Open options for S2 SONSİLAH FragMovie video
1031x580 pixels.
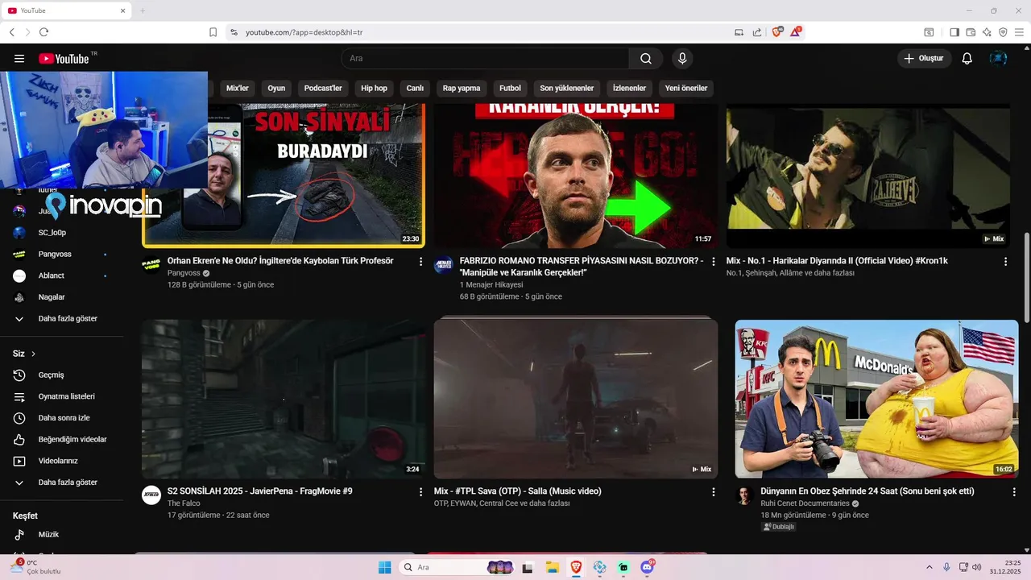(420, 491)
